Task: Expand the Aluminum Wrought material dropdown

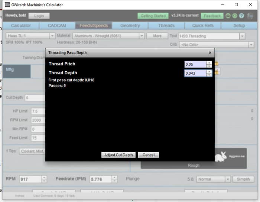Action: (142, 36)
